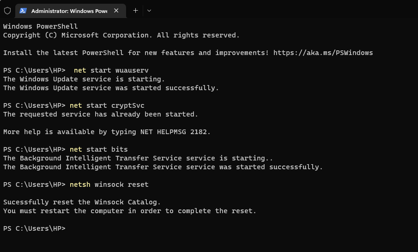Click 'Windows Update service was started successfully' line

[111, 88]
